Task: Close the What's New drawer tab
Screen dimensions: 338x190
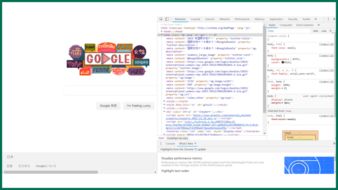Action: [196, 143]
